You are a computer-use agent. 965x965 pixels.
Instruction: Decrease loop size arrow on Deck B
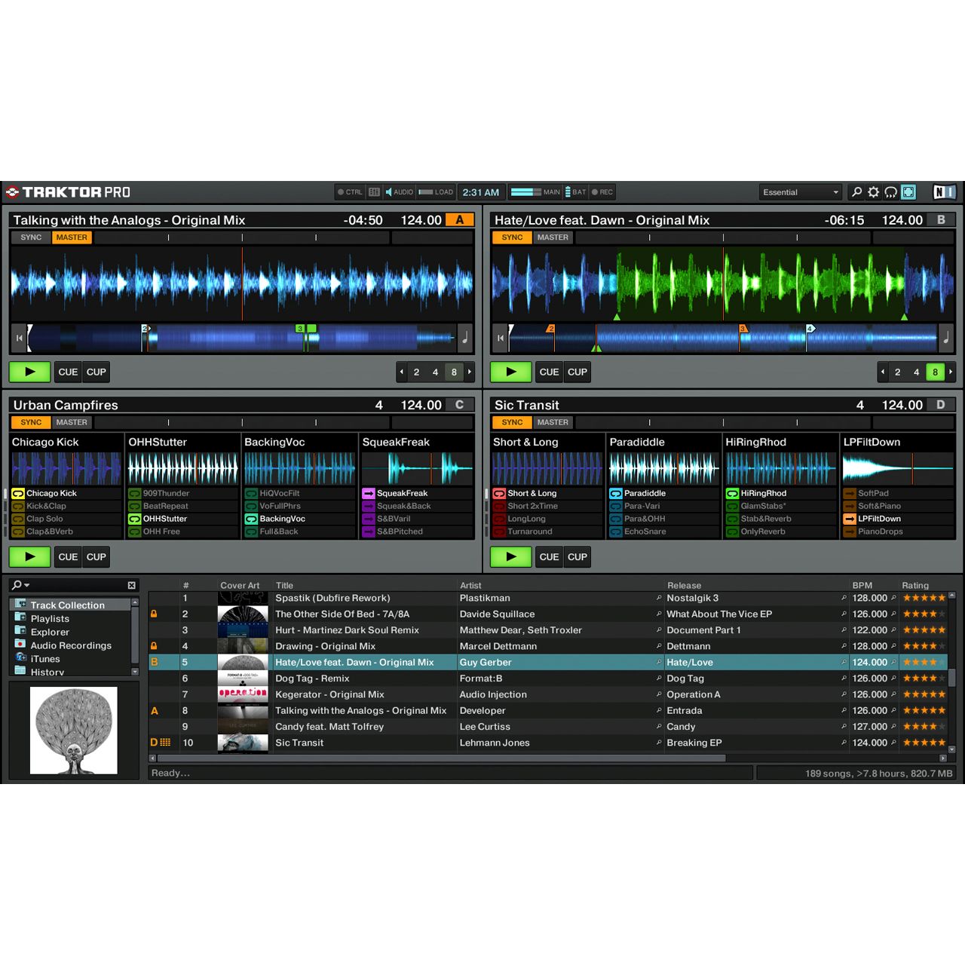tap(883, 372)
